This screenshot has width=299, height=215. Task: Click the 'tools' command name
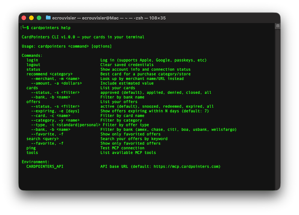tap(32, 153)
